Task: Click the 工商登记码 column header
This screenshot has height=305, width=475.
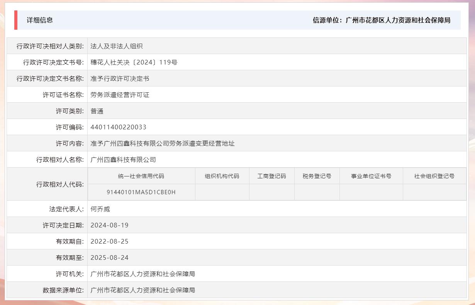Action: tap(272, 176)
